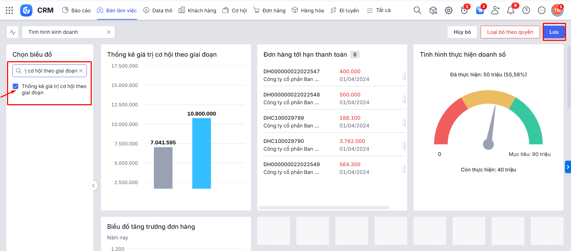Click the Lưu button

tap(554, 32)
